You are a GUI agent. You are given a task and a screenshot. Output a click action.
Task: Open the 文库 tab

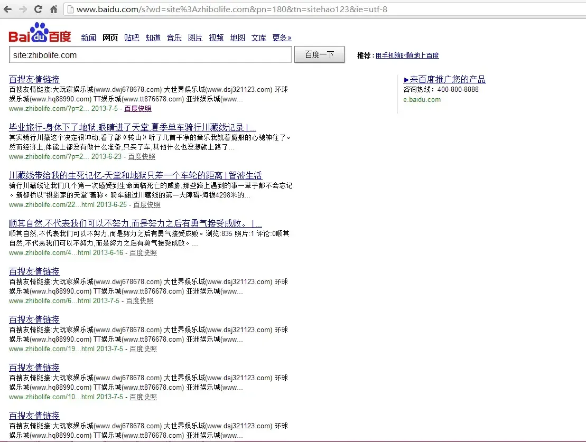258,37
